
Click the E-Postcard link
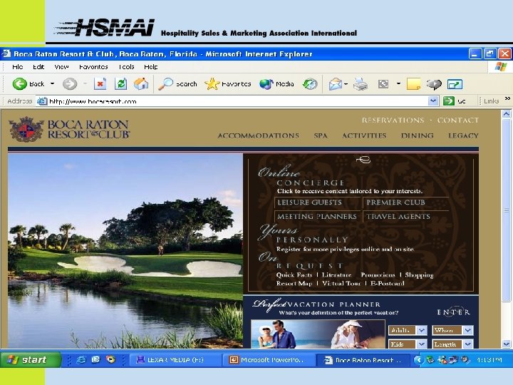click(x=387, y=284)
